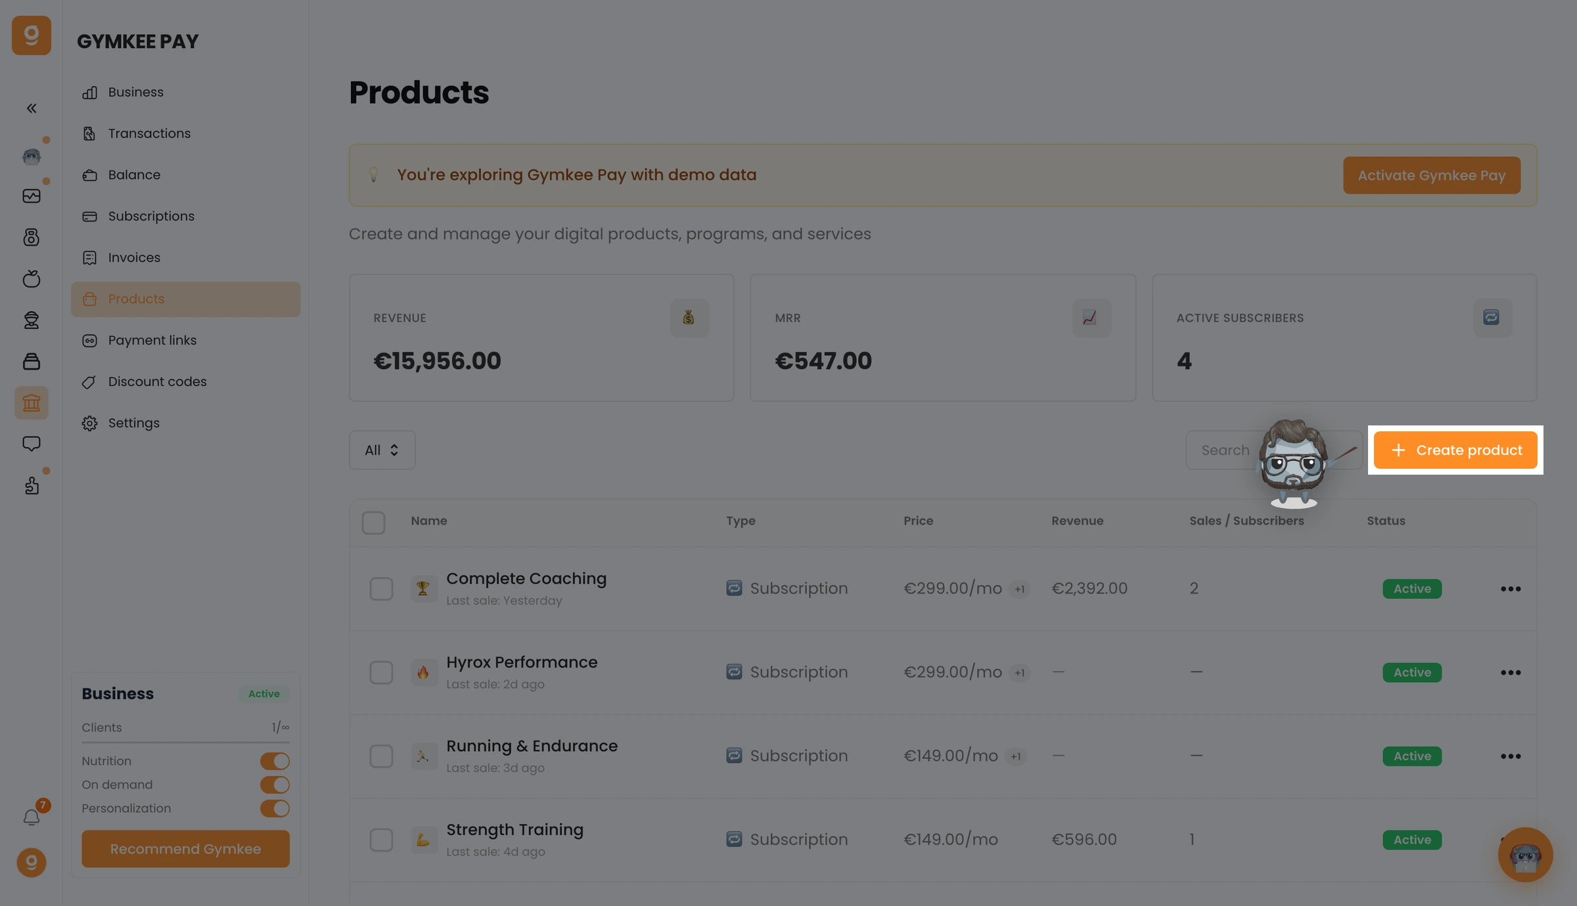Expand +1 prices for Complete Coaching
Image resolution: width=1577 pixels, height=906 pixels.
pyautogui.click(x=1019, y=590)
